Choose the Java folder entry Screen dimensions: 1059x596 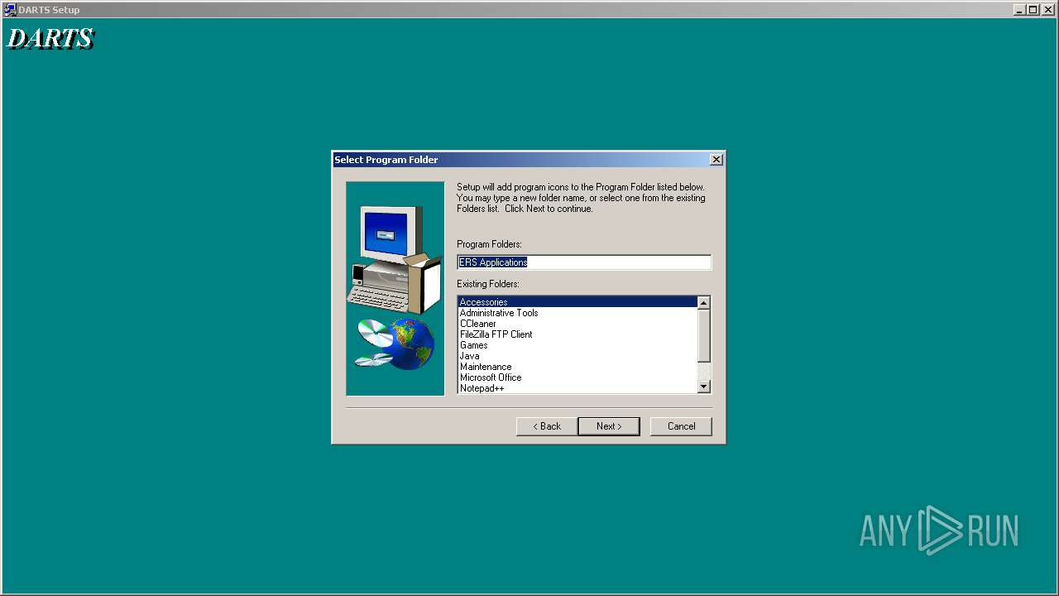tap(577, 356)
